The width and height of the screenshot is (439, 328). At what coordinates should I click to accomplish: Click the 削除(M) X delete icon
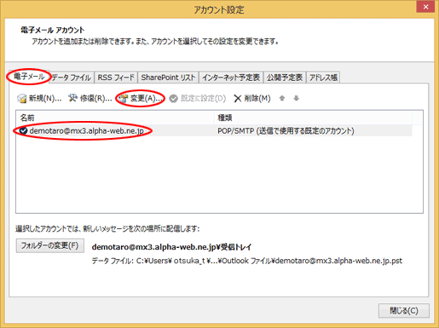[x=238, y=99]
